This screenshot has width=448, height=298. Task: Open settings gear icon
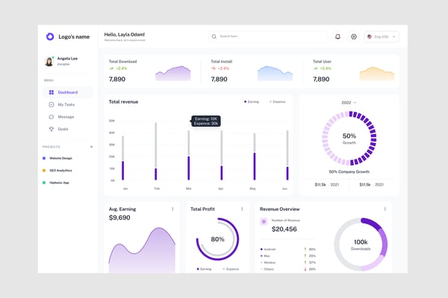click(x=354, y=37)
